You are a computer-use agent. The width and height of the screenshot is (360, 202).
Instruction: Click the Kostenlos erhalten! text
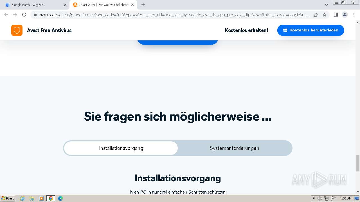[247, 30]
